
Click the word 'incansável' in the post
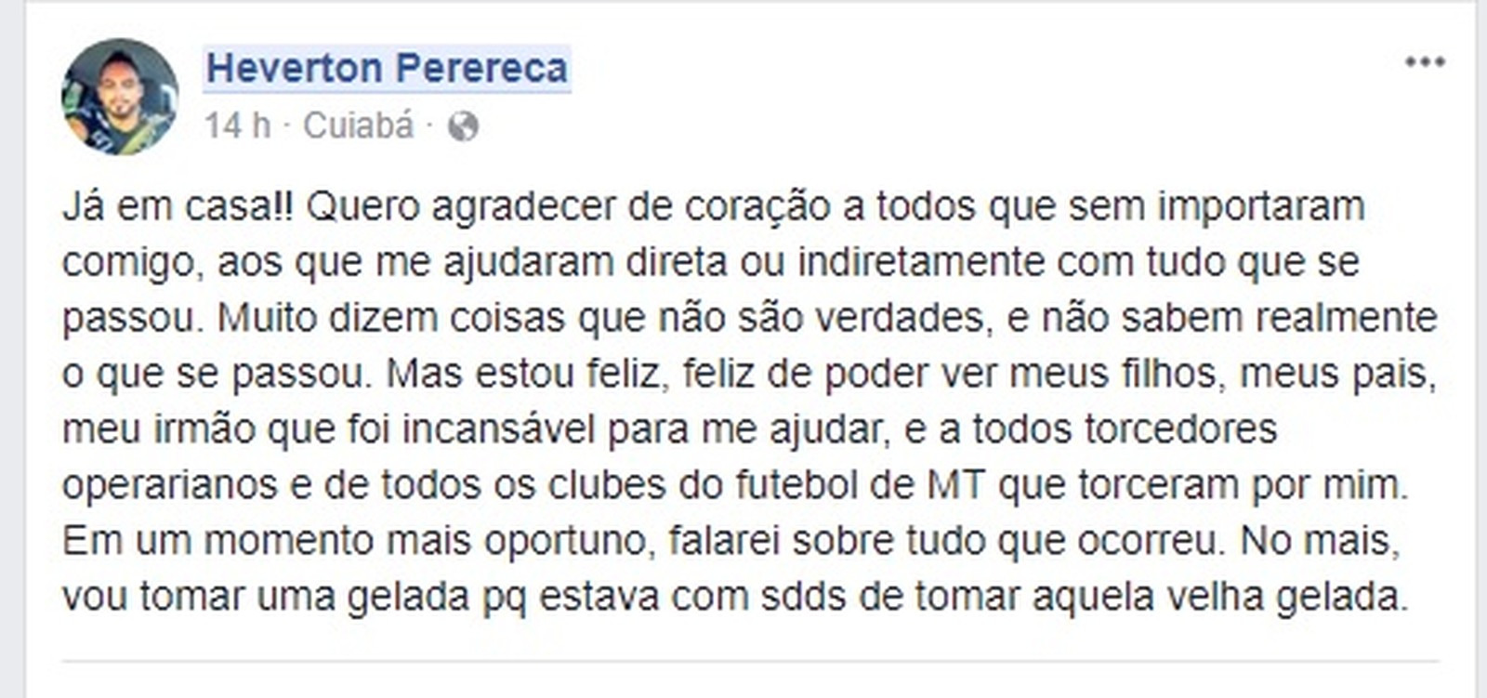pos(498,429)
